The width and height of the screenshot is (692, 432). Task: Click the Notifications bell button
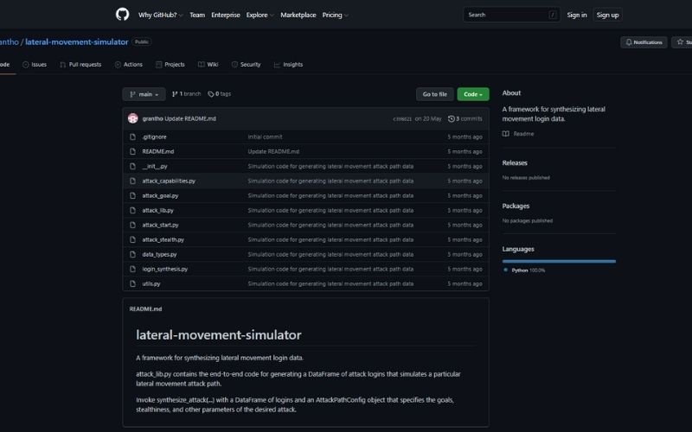644,42
